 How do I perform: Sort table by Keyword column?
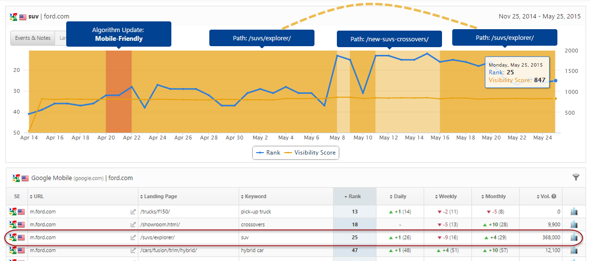(255, 196)
